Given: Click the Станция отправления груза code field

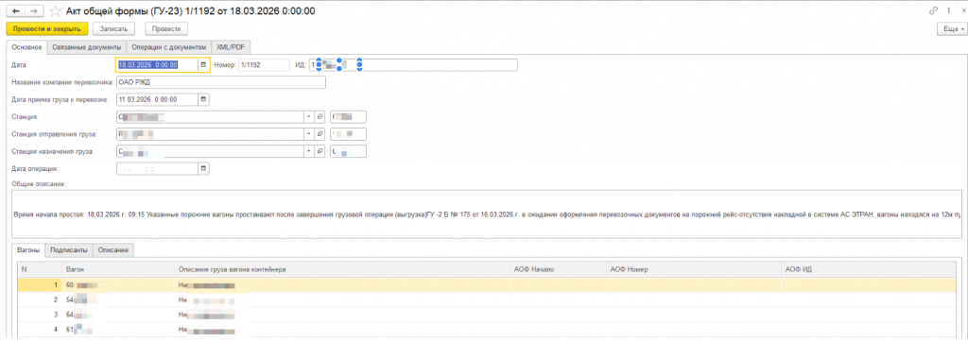Looking at the screenshot, I should pyautogui.click(x=348, y=134).
